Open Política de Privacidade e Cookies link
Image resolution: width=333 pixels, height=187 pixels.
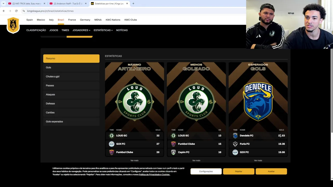point(154,175)
